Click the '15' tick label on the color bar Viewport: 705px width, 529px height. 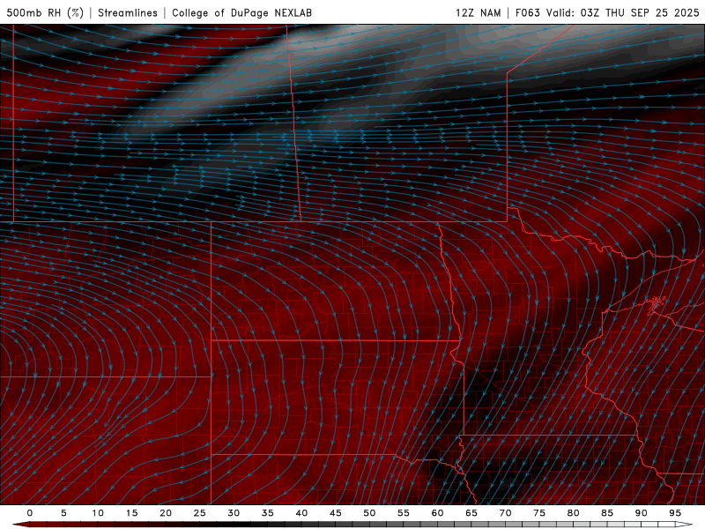pos(131,513)
